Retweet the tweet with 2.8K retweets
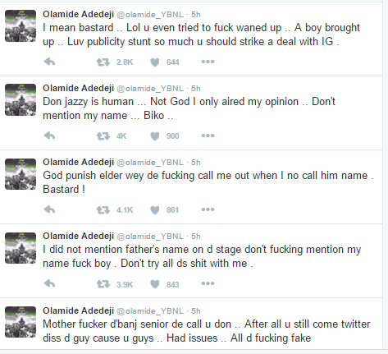Image resolution: width=388 pixels, height=354 pixels. (103, 62)
